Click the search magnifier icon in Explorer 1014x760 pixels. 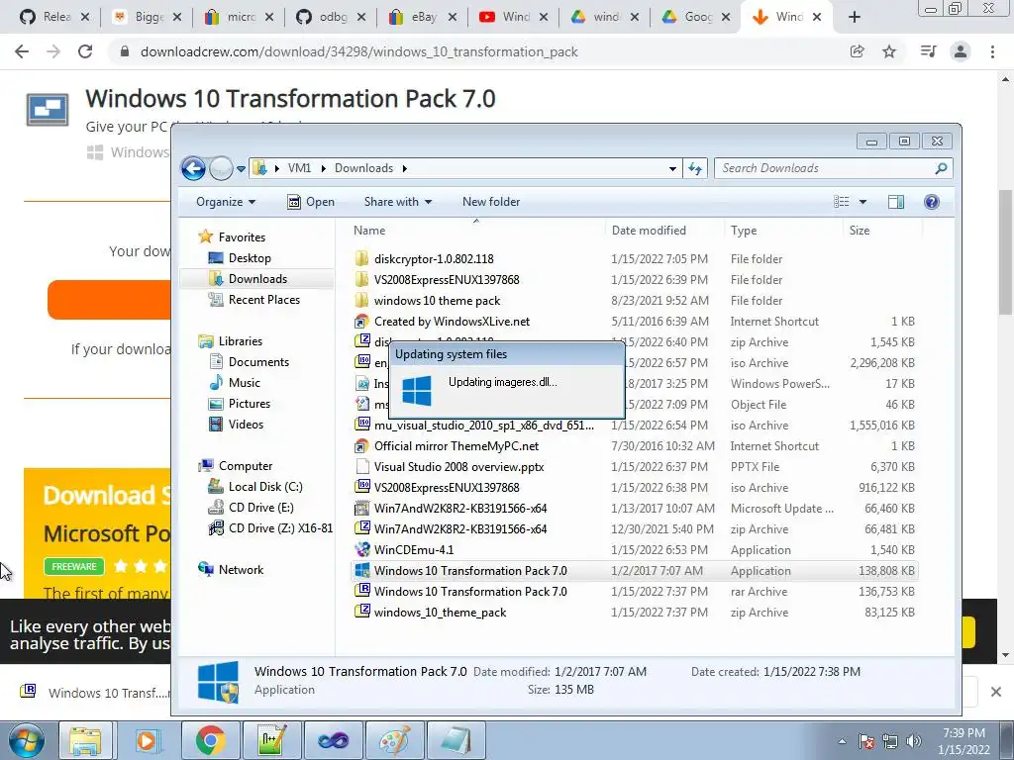point(941,168)
